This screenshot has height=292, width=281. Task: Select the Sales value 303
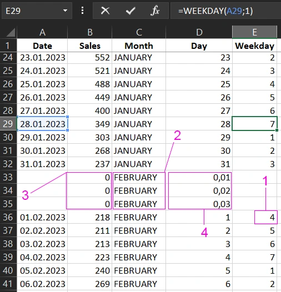point(90,137)
